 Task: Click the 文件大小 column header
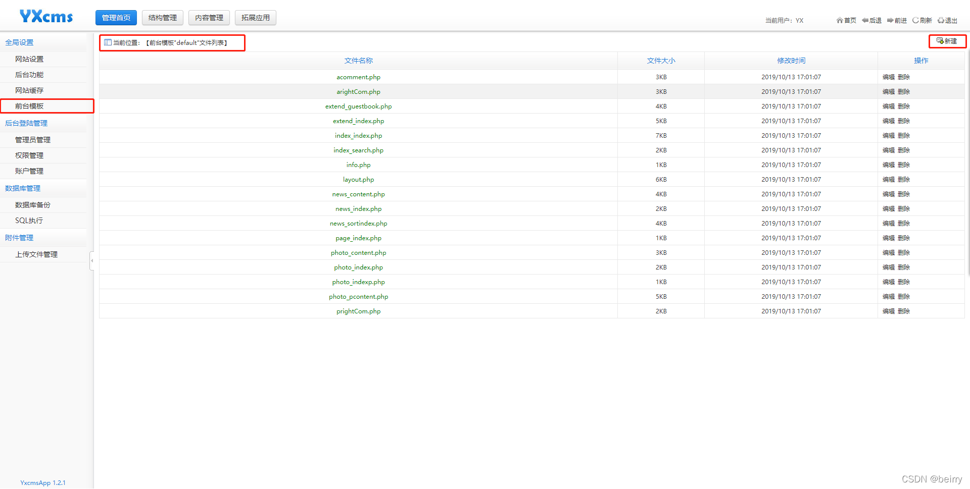point(661,61)
